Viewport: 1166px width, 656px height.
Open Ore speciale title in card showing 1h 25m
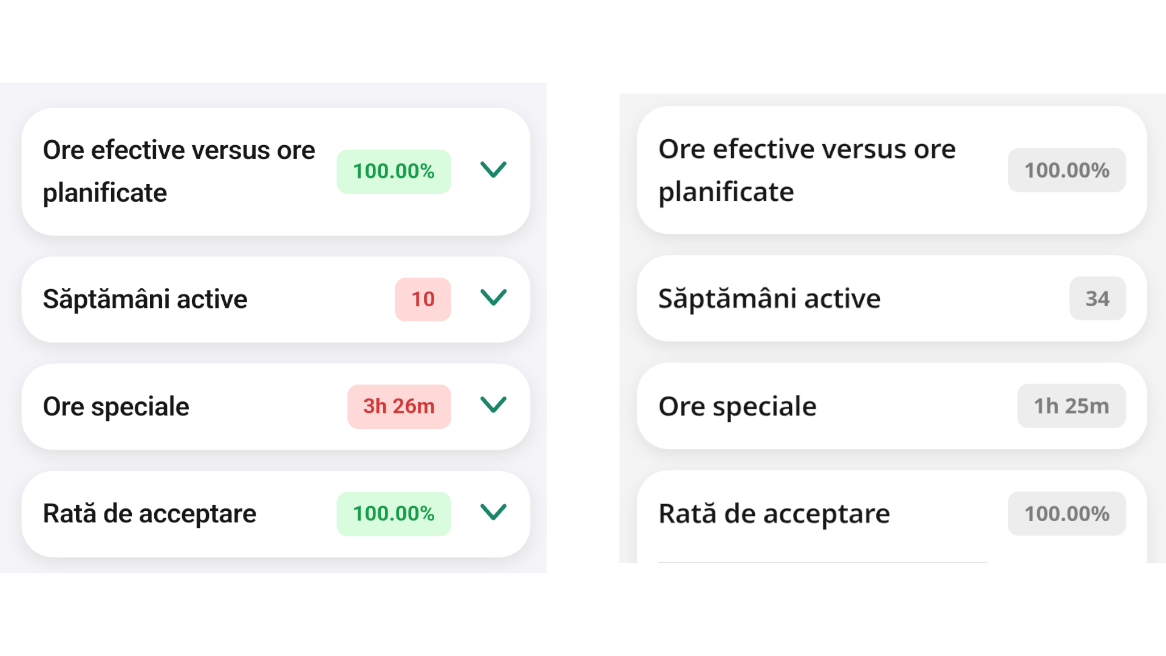point(737,406)
